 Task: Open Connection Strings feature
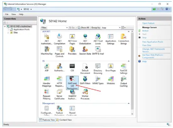click(124, 39)
